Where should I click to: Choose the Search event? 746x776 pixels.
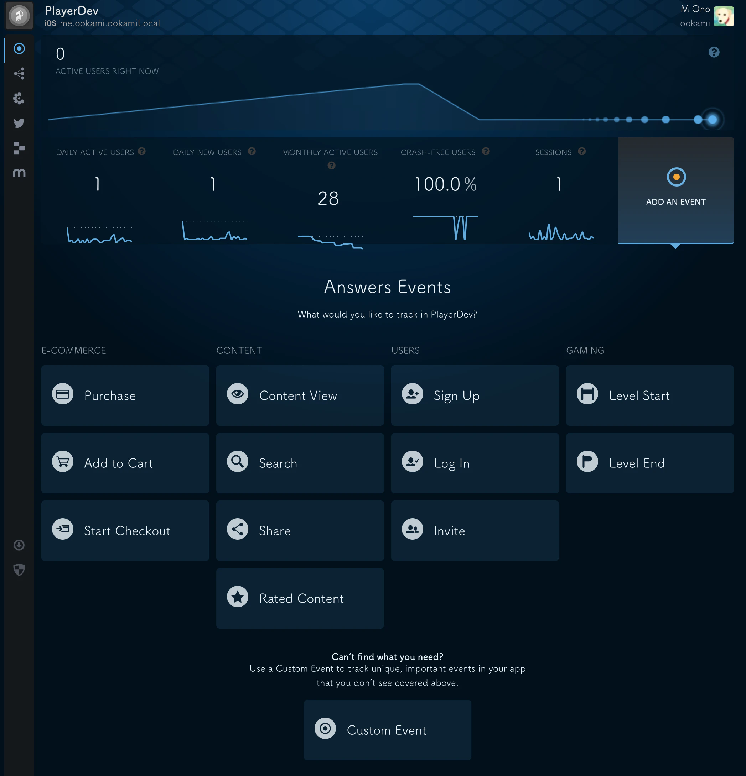(x=300, y=463)
